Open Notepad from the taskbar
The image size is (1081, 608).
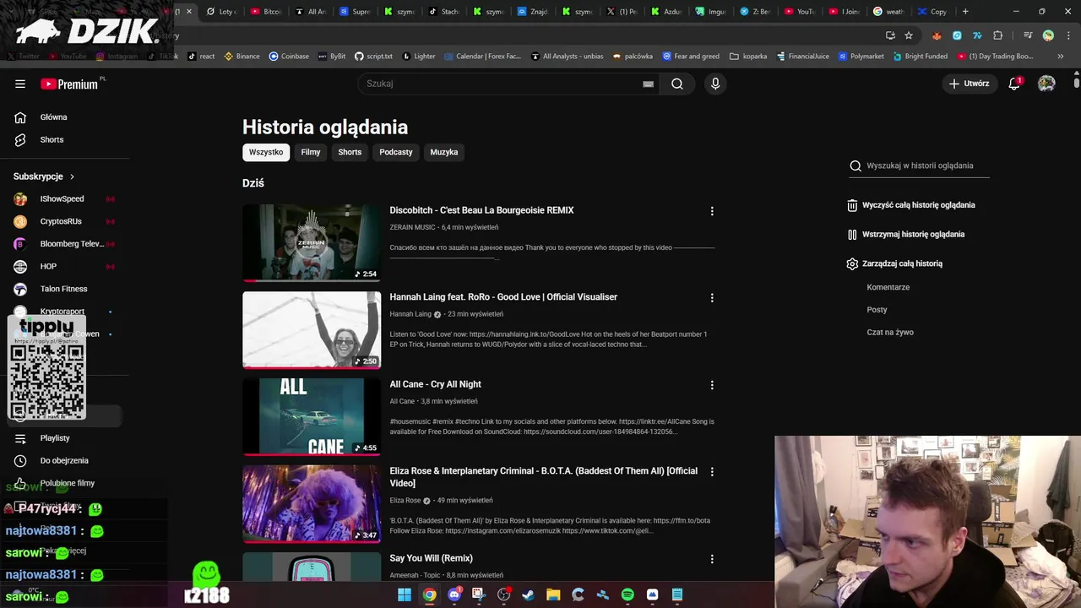677,594
